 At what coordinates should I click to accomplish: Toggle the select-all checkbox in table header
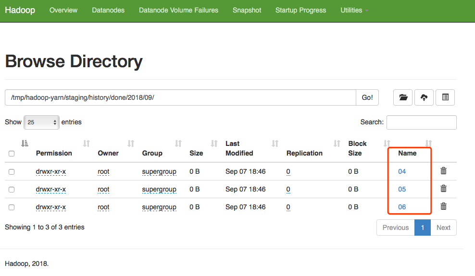click(12, 154)
